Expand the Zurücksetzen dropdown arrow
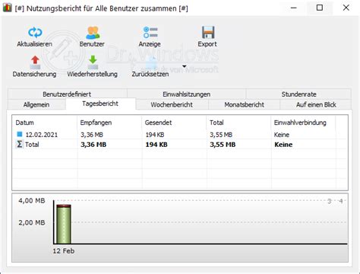Screen dimensions: 360x274 pyautogui.click(x=185, y=66)
